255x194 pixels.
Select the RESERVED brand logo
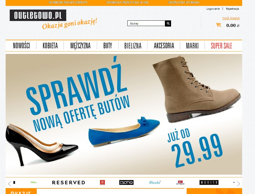pos(68,183)
